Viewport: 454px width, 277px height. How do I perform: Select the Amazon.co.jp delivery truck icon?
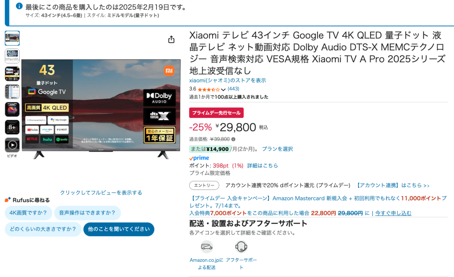point(207,247)
